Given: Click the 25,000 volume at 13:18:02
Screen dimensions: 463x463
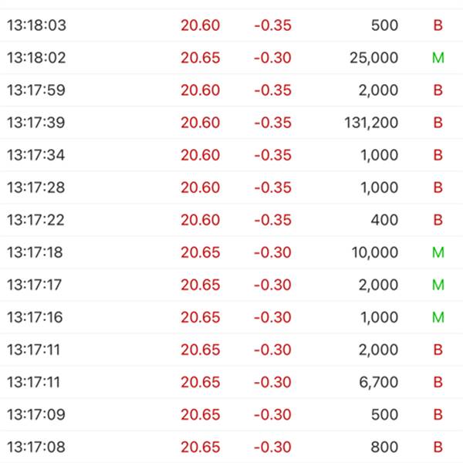Looking at the screenshot, I should [x=373, y=58].
